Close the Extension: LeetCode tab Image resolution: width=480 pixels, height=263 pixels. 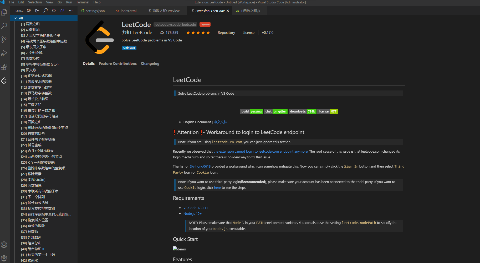tap(228, 11)
